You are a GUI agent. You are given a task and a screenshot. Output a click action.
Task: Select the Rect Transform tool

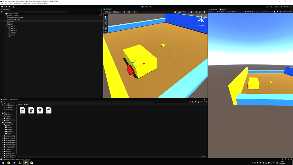106,27
